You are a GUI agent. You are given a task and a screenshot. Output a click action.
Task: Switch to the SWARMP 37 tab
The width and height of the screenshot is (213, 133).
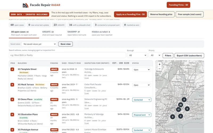click(x=77, y=33)
